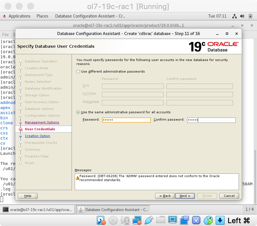Select the User Credentials step in sidebar
The width and height of the screenshot is (257, 226).
(x=40, y=129)
